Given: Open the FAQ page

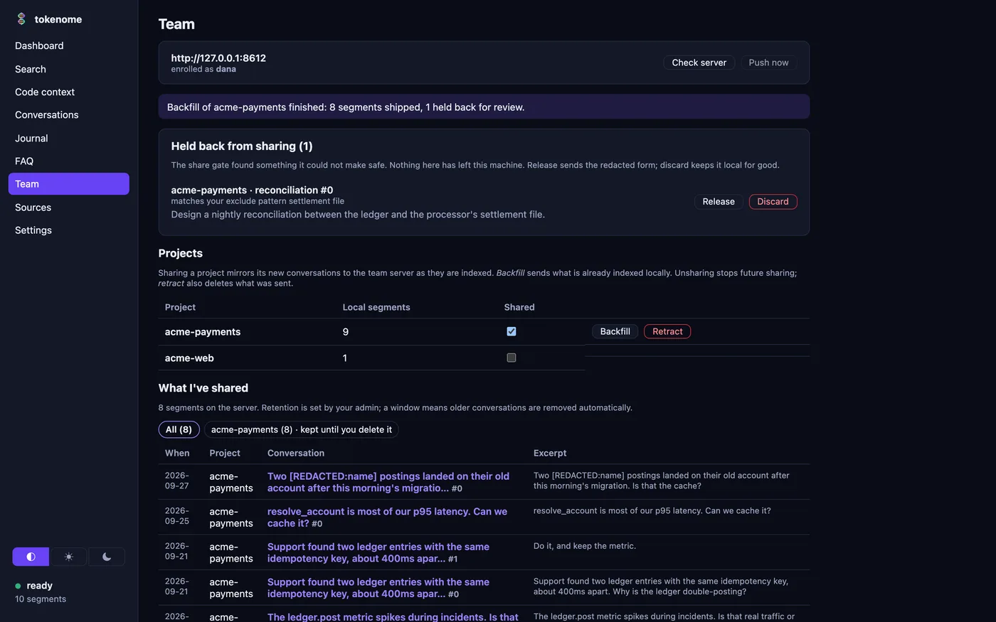Looking at the screenshot, I should click(x=68, y=161).
